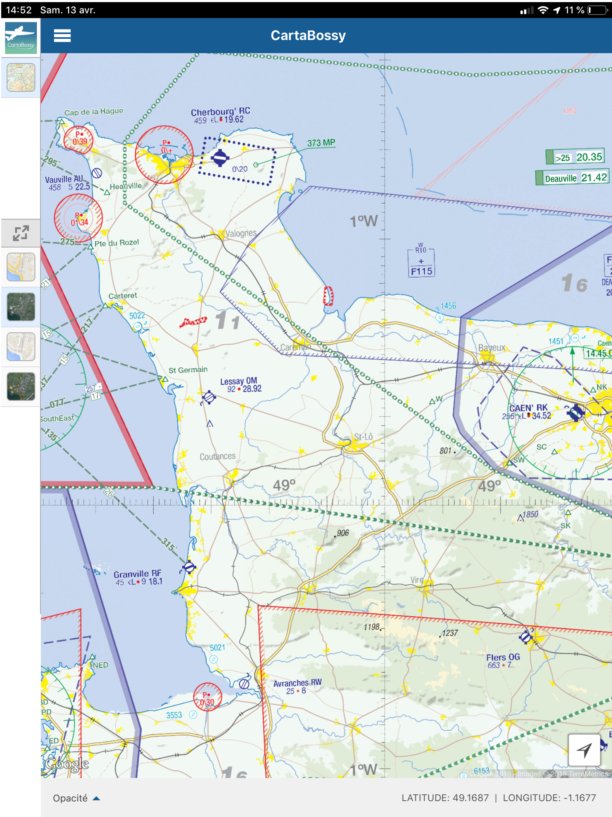The width and height of the screenshot is (612, 817).
Task: Choose hybrid satellite with roads layer
Action: [x=21, y=386]
